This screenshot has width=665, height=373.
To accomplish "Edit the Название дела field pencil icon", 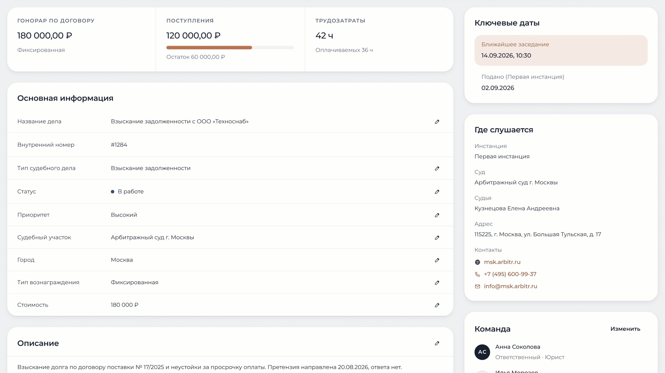I will [437, 122].
